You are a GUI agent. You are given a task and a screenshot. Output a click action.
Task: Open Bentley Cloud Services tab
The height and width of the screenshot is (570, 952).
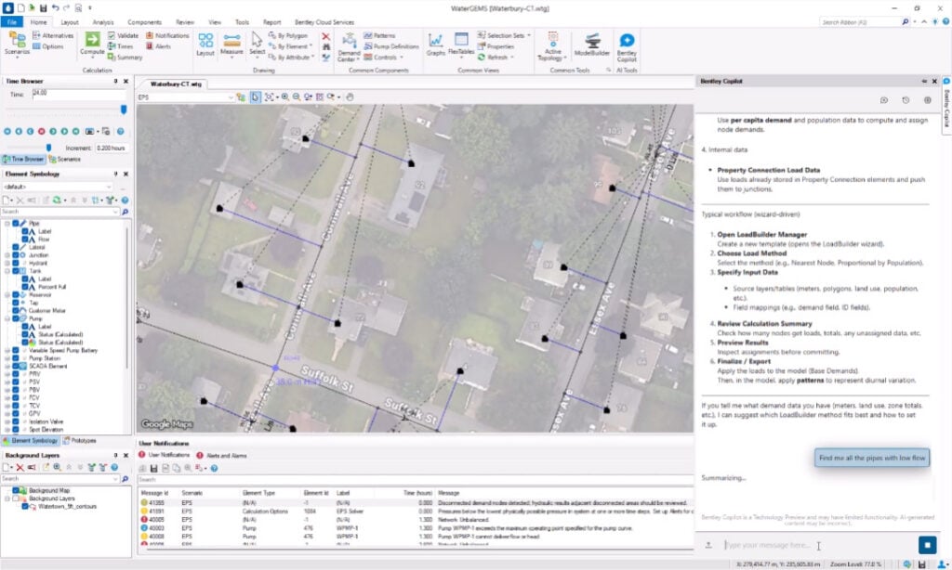tap(324, 22)
